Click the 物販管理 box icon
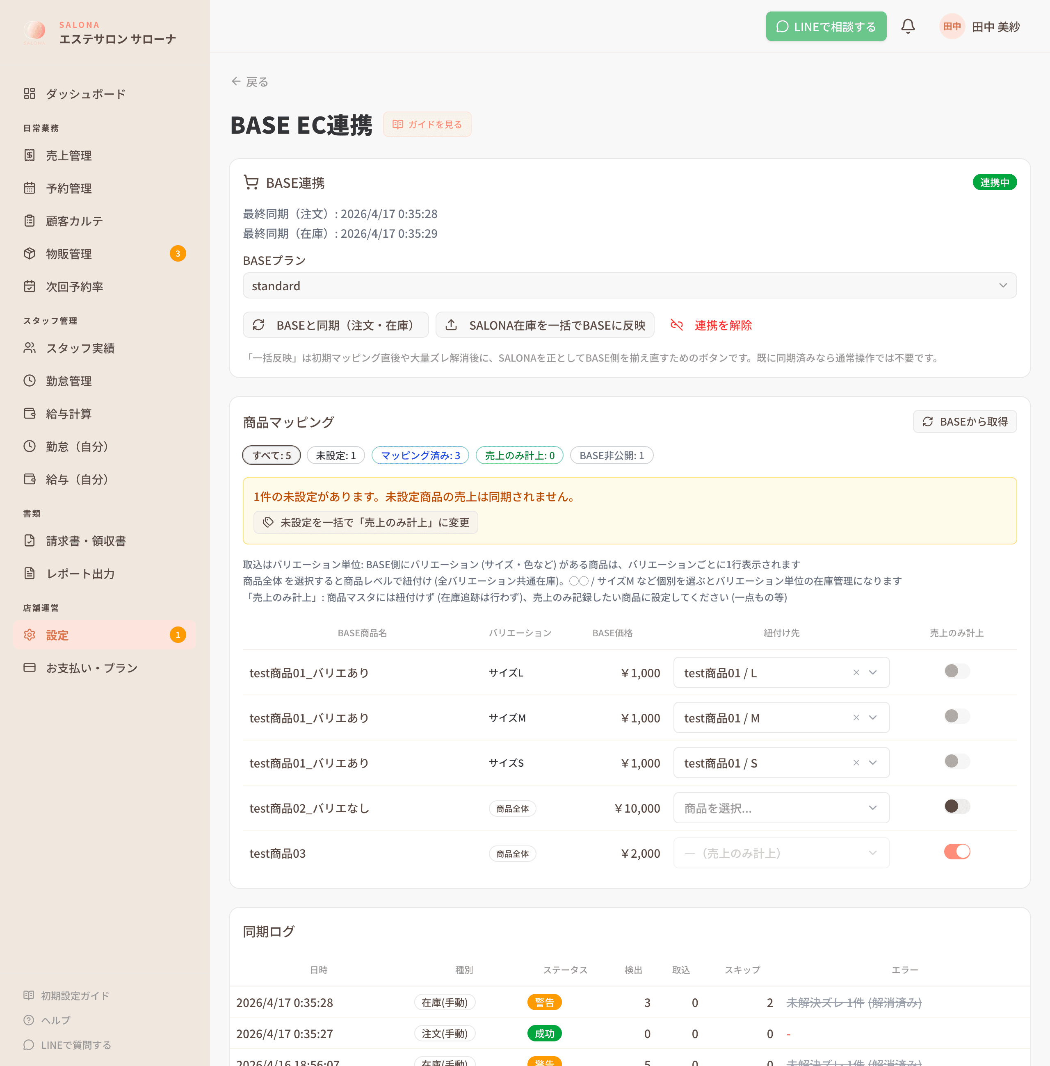 pyautogui.click(x=30, y=253)
